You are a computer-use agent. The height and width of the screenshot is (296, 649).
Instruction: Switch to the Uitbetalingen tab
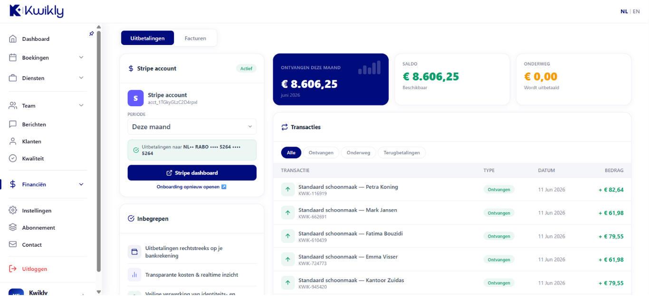point(147,38)
